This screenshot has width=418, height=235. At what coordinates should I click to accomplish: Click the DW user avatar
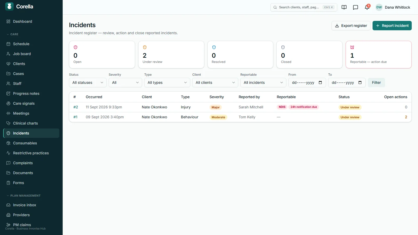tap(379, 7)
